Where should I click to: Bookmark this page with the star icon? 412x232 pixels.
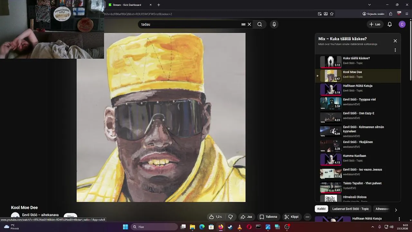click(x=332, y=14)
